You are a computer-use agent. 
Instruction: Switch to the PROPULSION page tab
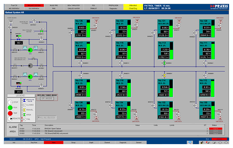(x=113, y=5)
